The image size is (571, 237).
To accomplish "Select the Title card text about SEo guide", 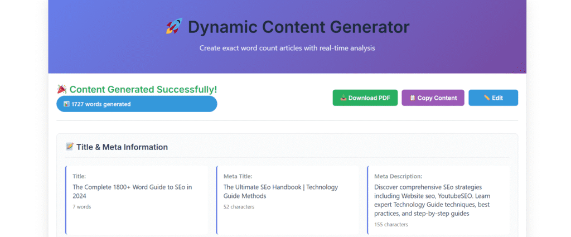I will pyautogui.click(x=132, y=191).
